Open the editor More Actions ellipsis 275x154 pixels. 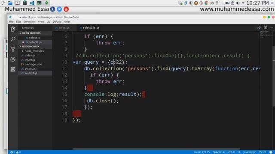272,28
